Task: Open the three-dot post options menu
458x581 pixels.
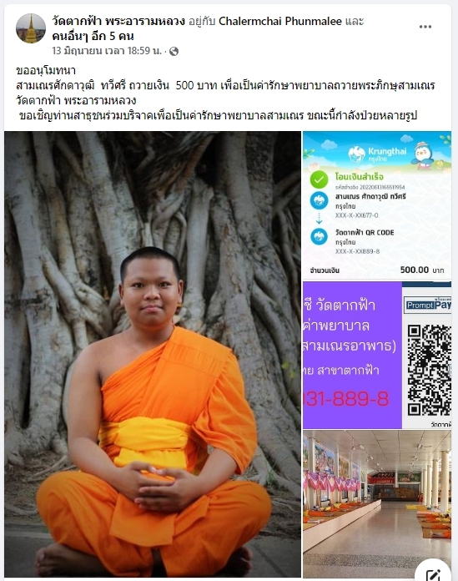Action: [425, 27]
